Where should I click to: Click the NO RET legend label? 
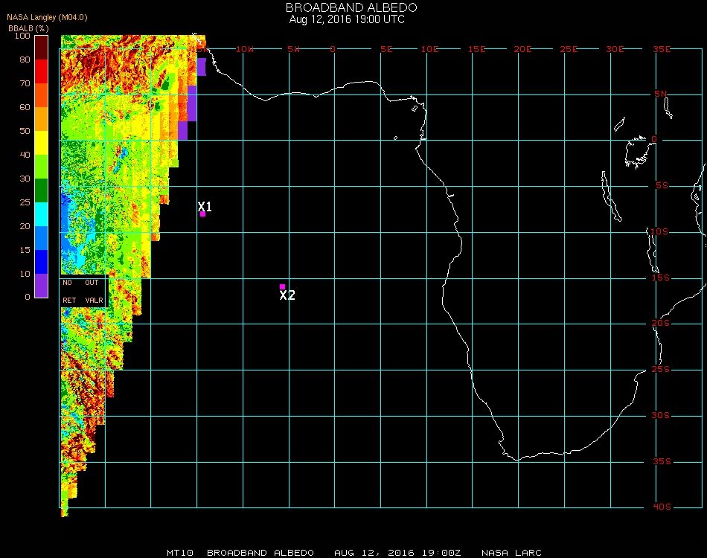point(69,291)
